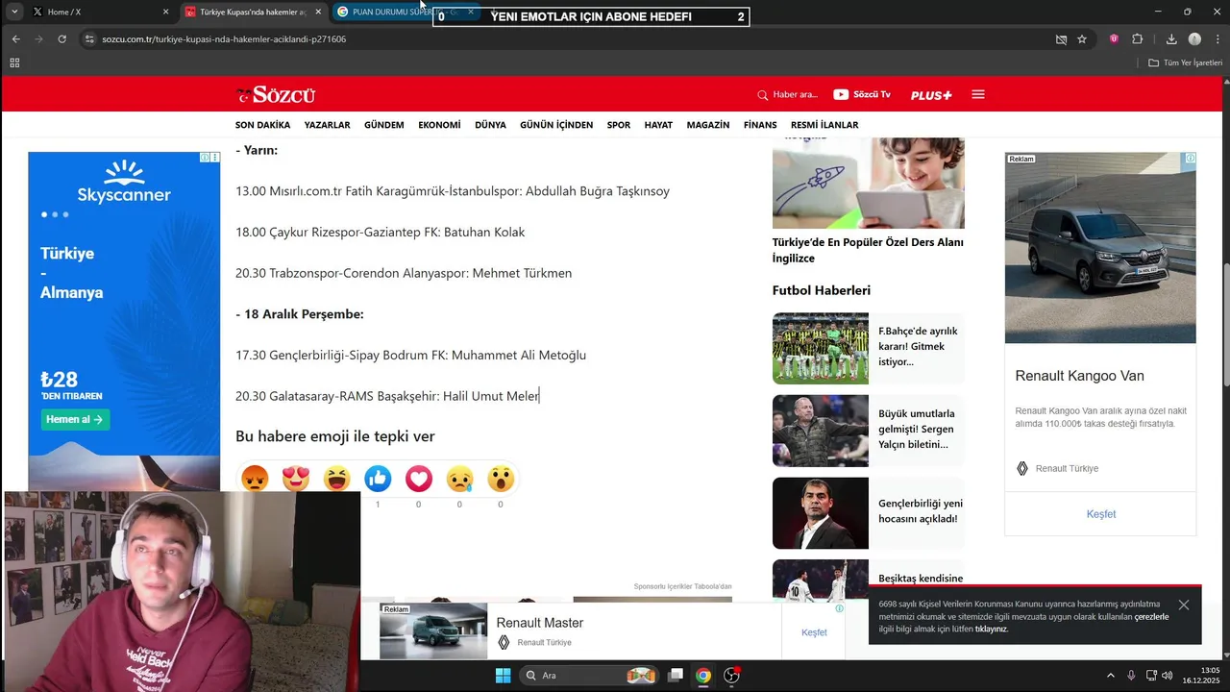Expand the tab search dropdown
Image resolution: width=1230 pixels, height=692 pixels.
click(14, 12)
